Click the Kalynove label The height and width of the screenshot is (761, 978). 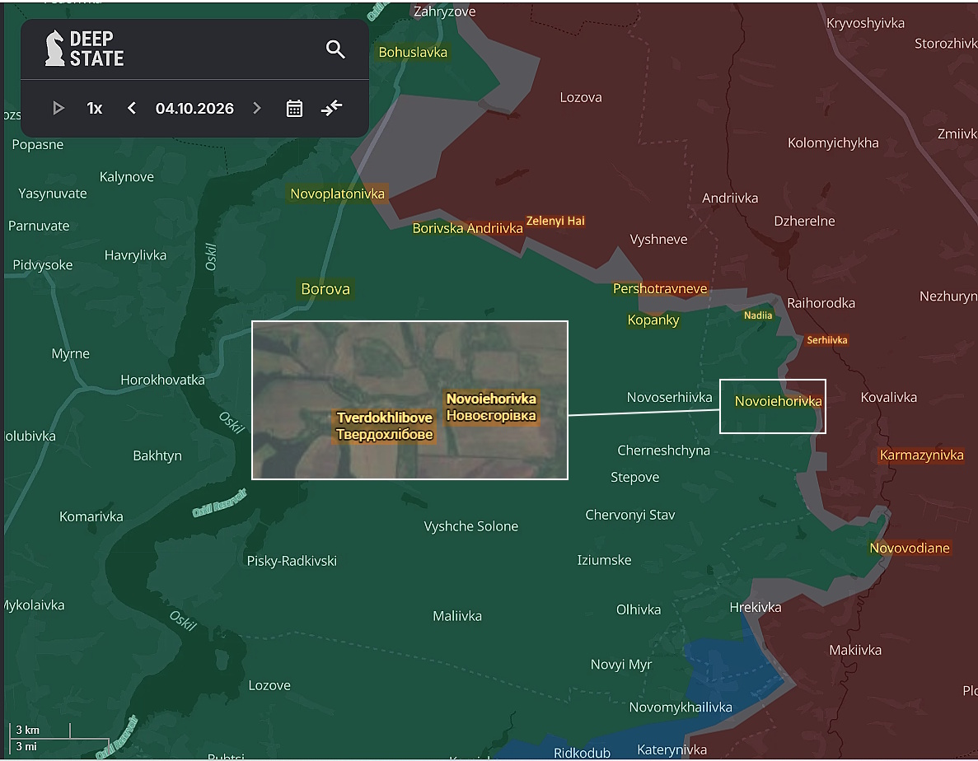click(x=127, y=177)
